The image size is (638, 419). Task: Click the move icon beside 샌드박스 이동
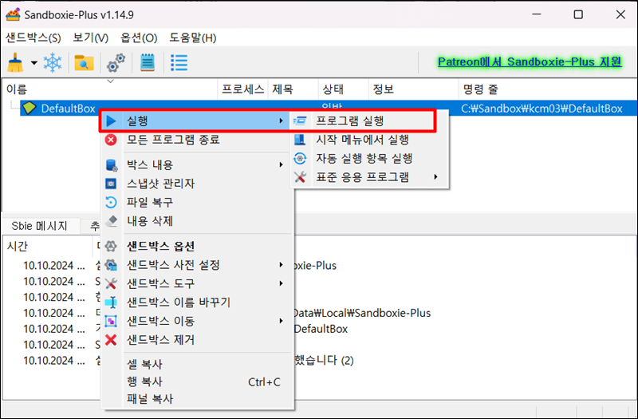click(x=111, y=321)
